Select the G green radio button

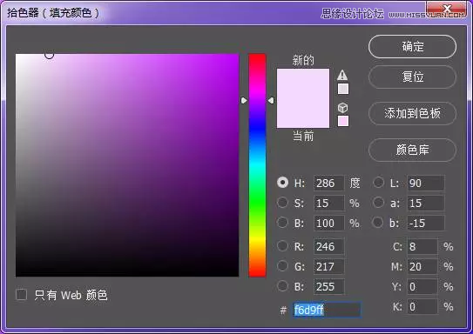[282, 266]
